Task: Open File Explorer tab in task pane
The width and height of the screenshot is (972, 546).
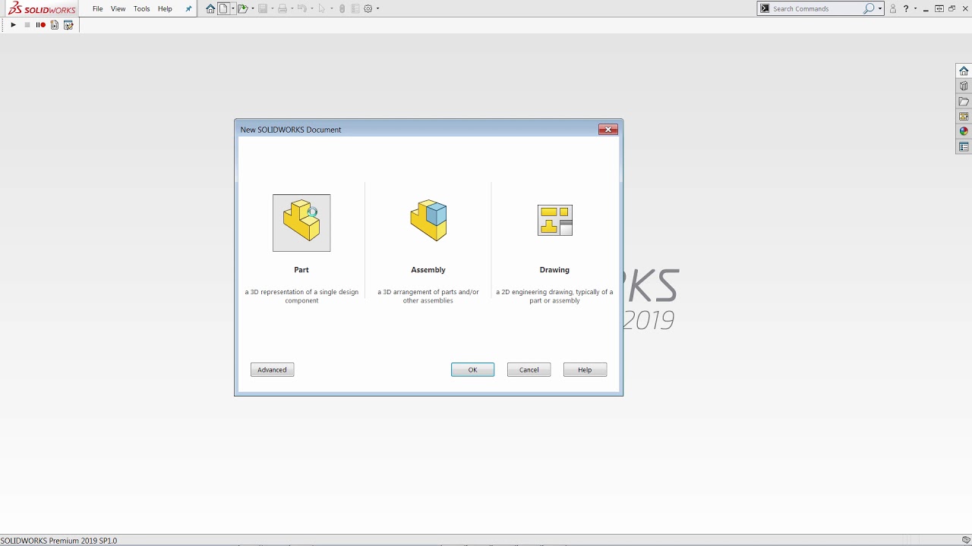Action: click(964, 101)
